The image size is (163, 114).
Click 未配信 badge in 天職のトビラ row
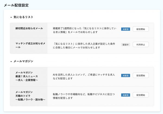coord(126,95)
